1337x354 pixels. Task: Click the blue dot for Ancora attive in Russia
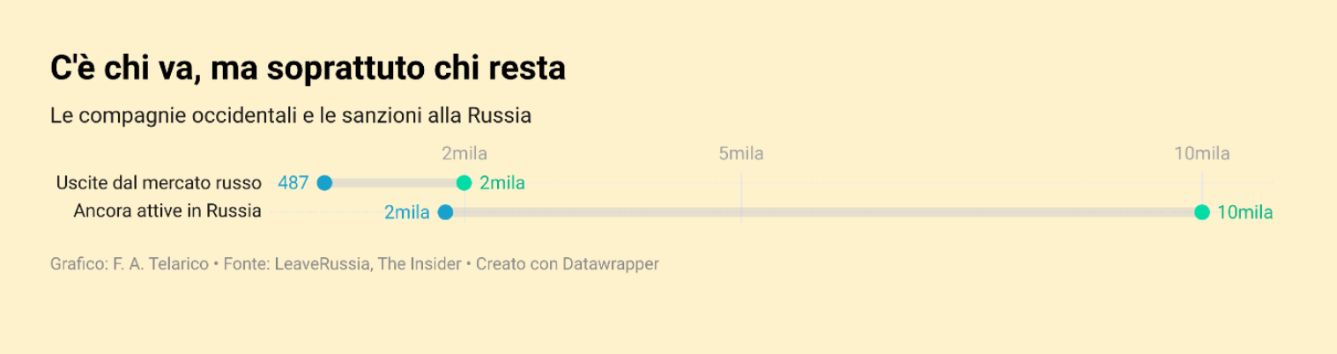pos(446,212)
